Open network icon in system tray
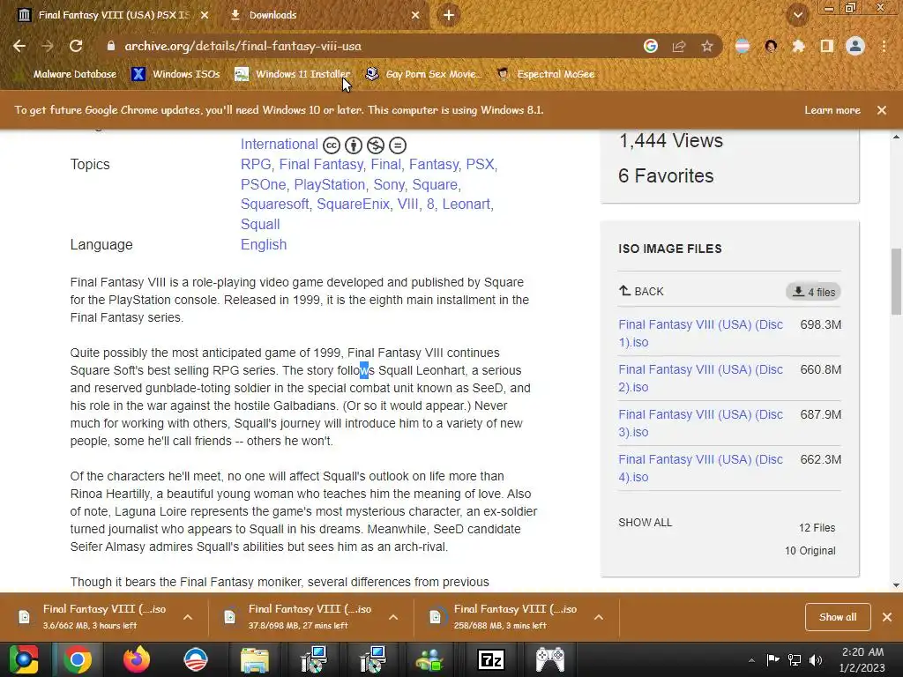This screenshot has height=677, width=903. 795,659
